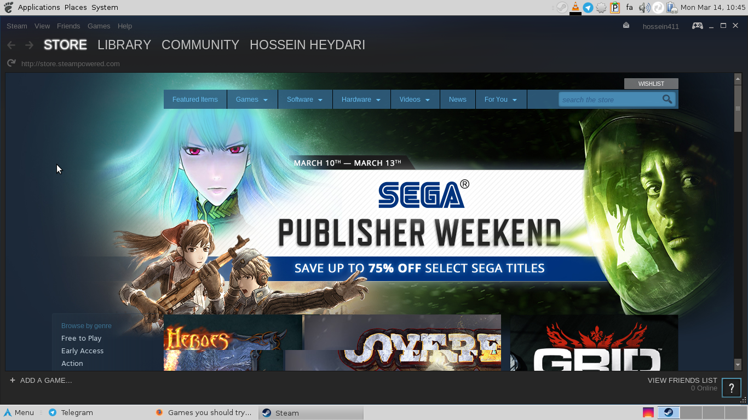This screenshot has height=420, width=748.
Task: Open the System menu in top panel
Action: tap(105, 7)
